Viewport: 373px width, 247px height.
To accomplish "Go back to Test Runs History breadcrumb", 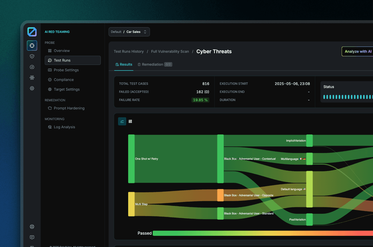I will tap(129, 52).
